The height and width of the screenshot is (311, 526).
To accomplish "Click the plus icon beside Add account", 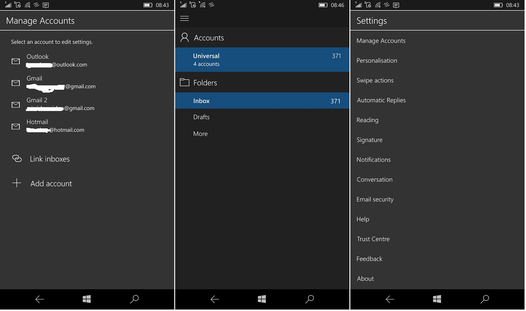I will pos(17,183).
